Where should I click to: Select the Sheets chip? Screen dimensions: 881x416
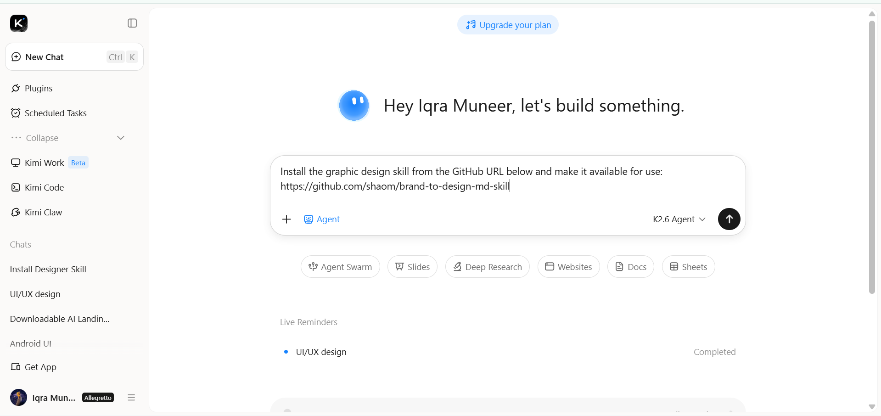click(688, 267)
